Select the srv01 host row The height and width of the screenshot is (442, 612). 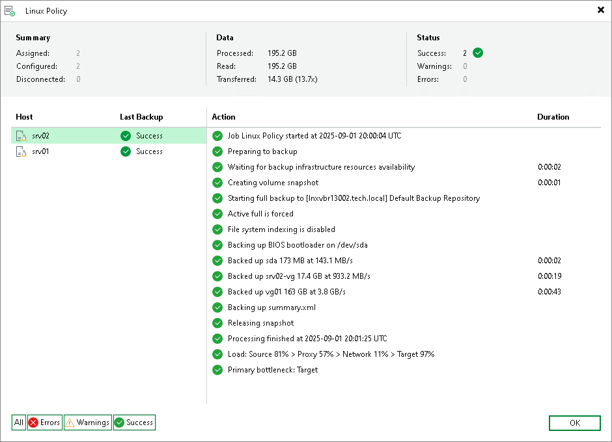pyautogui.click(x=109, y=151)
